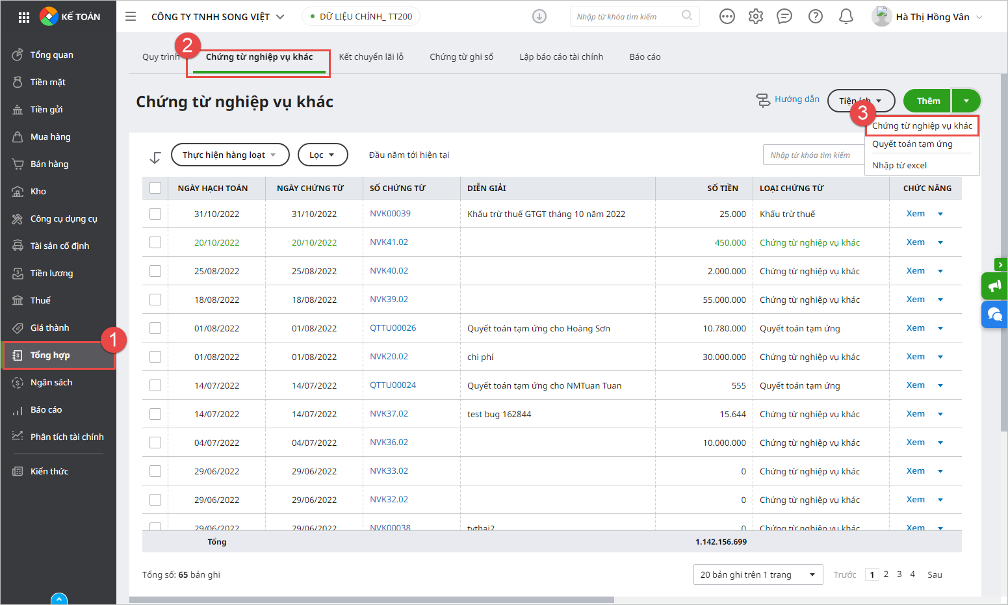Open the notifications bell icon
This screenshot has height=605, width=1008.
point(846,16)
